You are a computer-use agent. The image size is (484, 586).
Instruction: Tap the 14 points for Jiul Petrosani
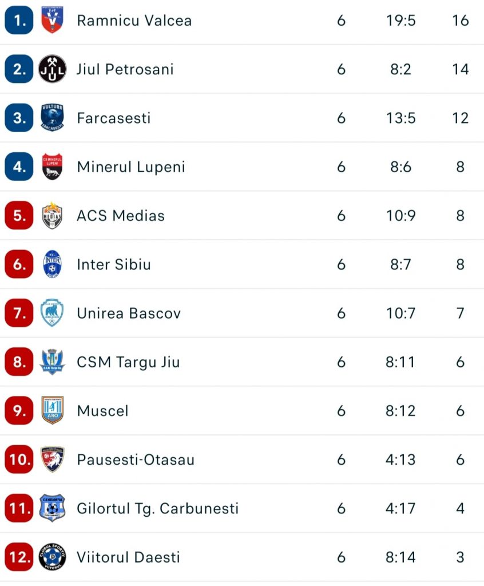460,69
